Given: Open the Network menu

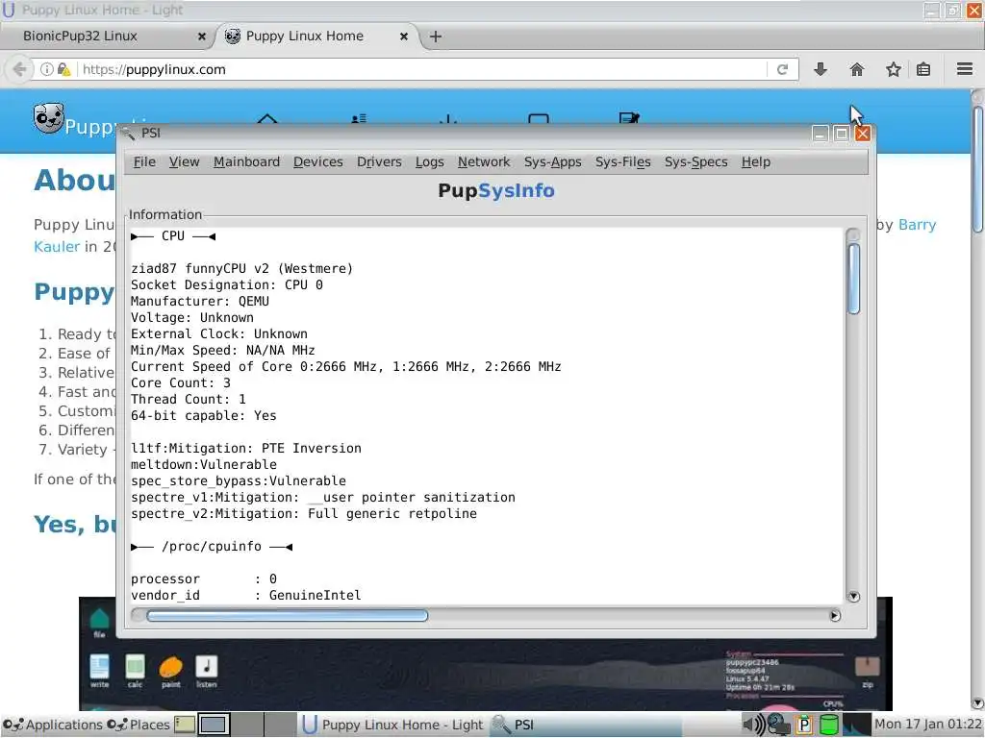Looking at the screenshot, I should coord(484,161).
